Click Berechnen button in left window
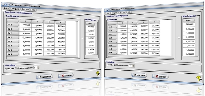 point(45,77)
